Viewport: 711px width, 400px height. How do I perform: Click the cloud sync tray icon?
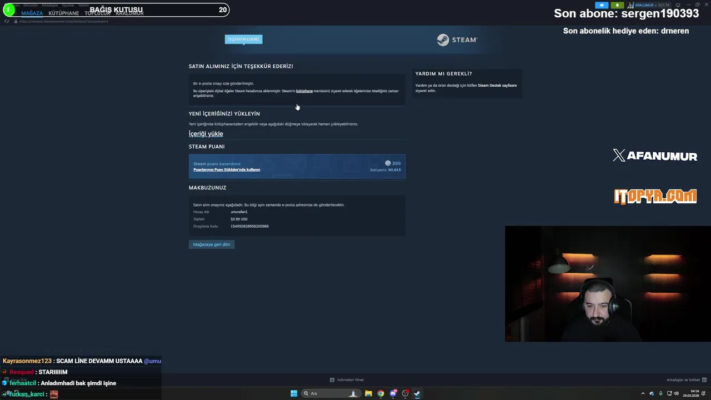[x=652, y=393]
